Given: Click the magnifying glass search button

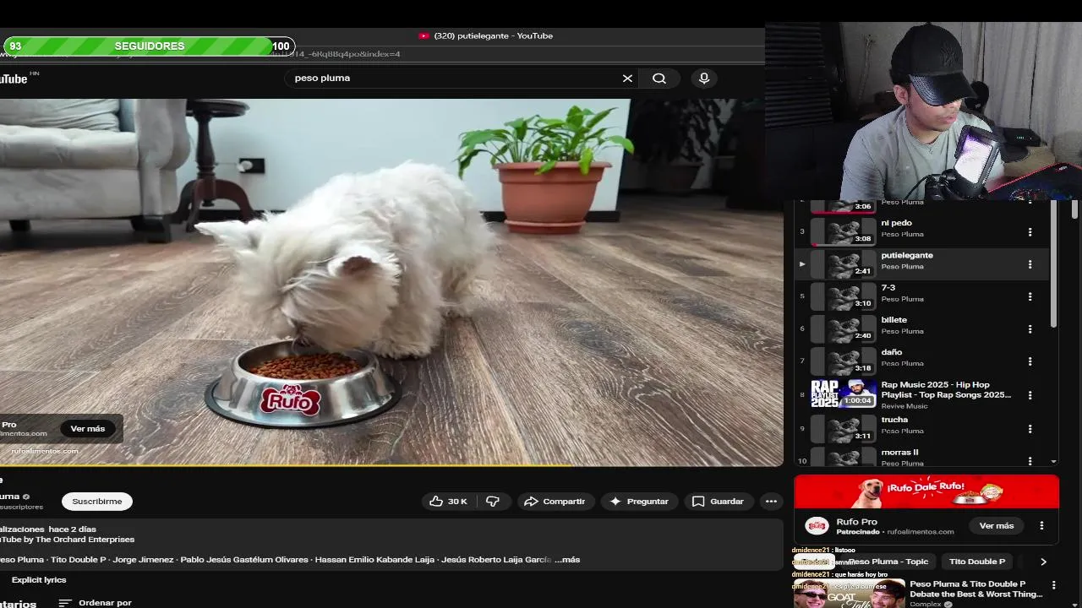Looking at the screenshot, I should (659, 79).
